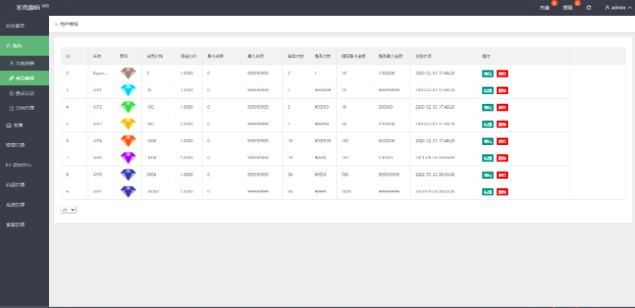Click the green edit button for VIP2
The height and width of the screenshot is (308, 635).
488,107
